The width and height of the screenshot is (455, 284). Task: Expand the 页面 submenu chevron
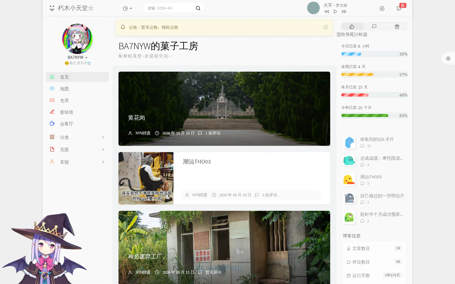tap(103, 150)
